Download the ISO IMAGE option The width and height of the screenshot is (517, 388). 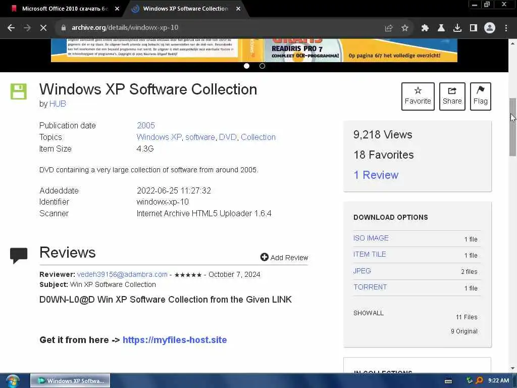[371, 238]
